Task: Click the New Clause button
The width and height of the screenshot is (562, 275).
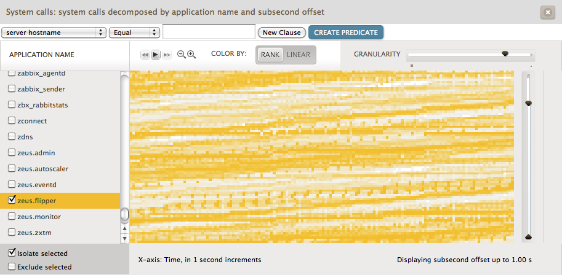Action: pyautogui.click(x=282, y=33)
